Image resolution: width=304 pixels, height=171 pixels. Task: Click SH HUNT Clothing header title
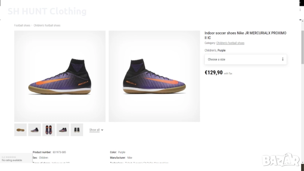tap(47, 11)
